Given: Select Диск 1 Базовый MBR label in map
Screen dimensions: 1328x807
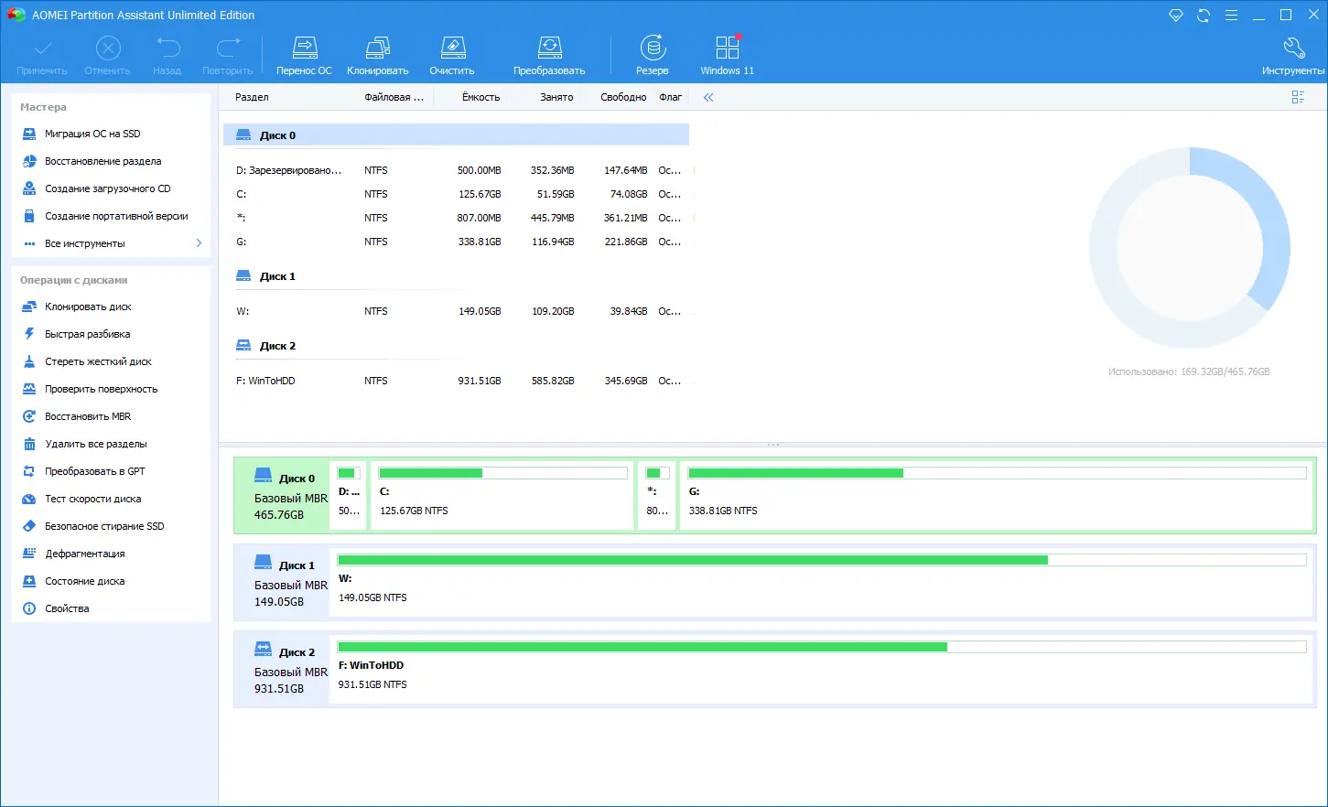Looking at the screenshot, I should tap(282, 582).
